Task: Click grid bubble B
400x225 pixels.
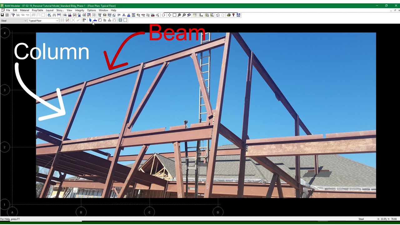Action: (x=81, y=212)
